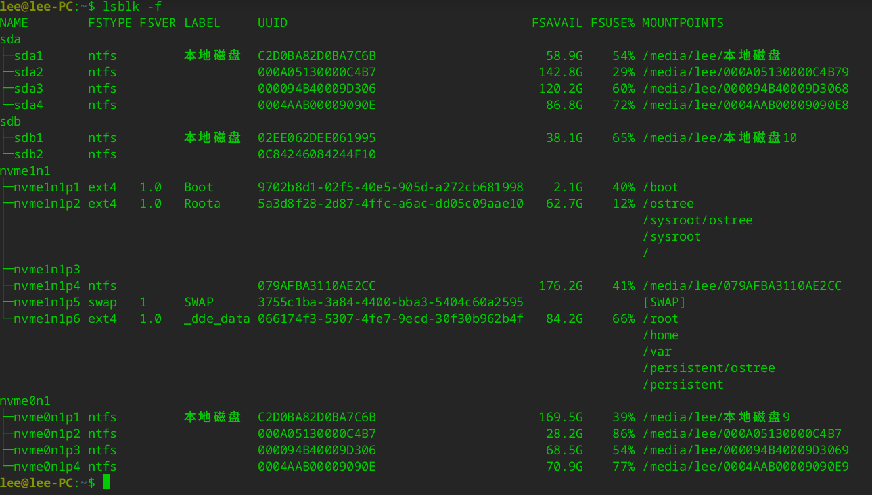Image resolution: width=872 pixels, height=495 pixels.
Task: Select the /root mount point
Action: 660,319
